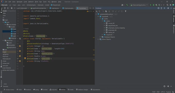
Task: Open the Notifications side stripe
Action: pos(174,29)
